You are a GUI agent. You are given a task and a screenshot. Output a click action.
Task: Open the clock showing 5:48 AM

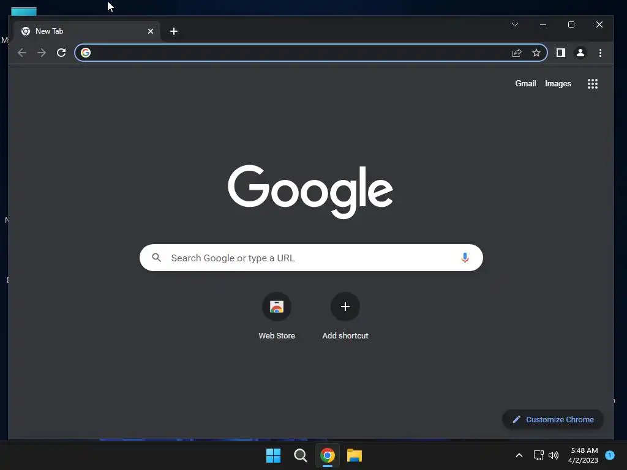(x=583, y=455)
